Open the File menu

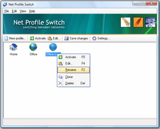point(7,11)
